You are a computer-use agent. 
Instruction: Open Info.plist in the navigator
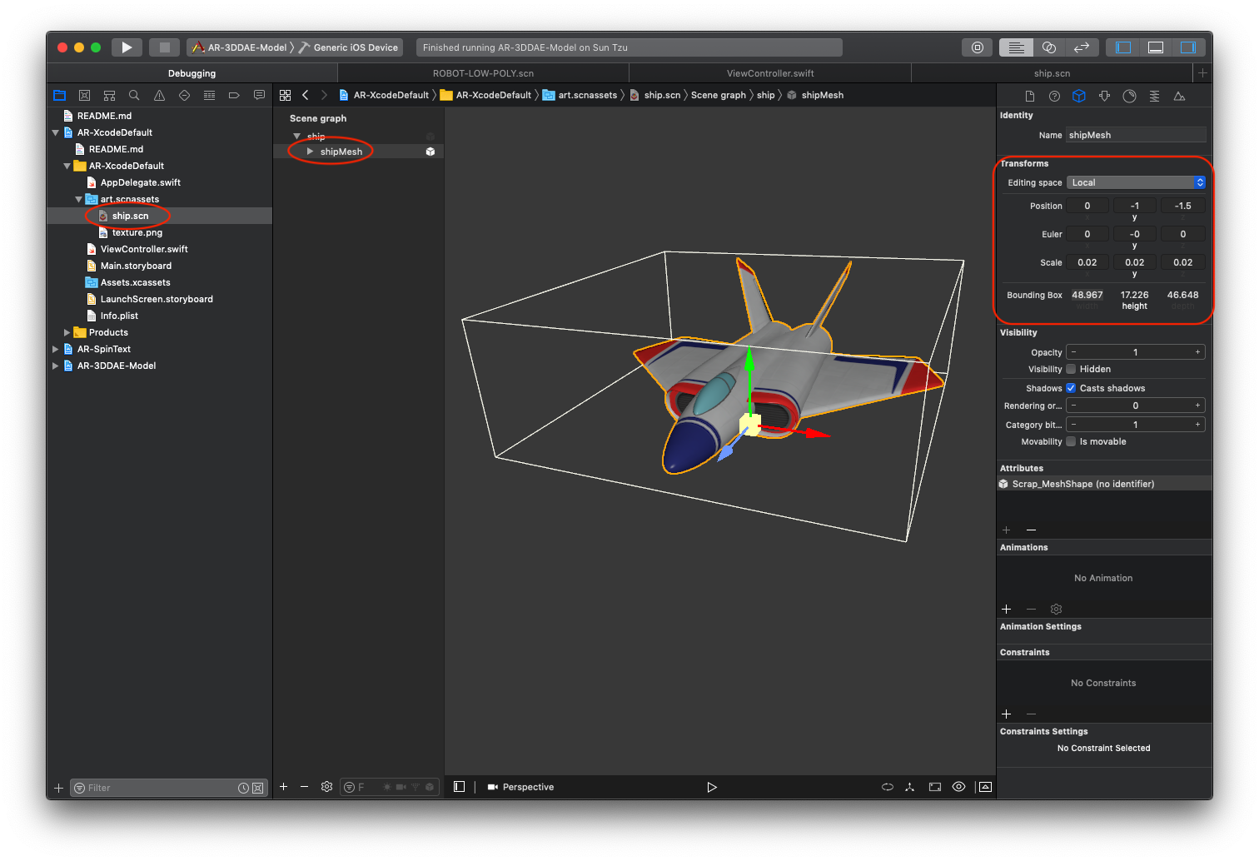119,316
